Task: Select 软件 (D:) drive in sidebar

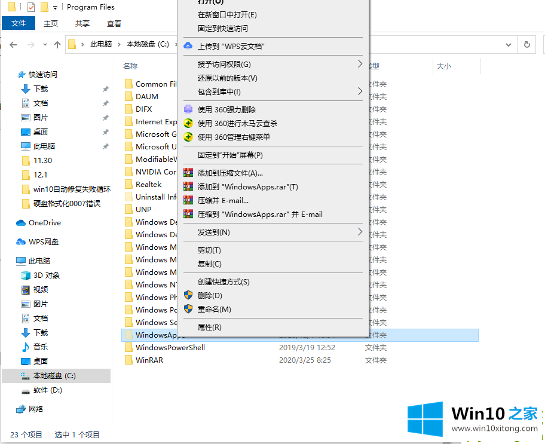Action: pos(48,390)
